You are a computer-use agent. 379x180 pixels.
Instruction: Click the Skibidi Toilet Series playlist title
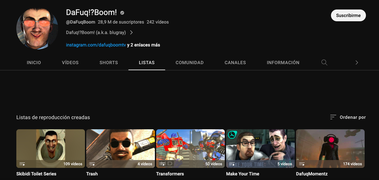click(x=36, y=174)
